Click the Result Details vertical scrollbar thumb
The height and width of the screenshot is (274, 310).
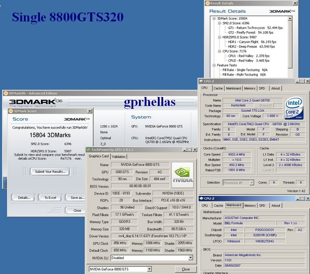point(290,45)
